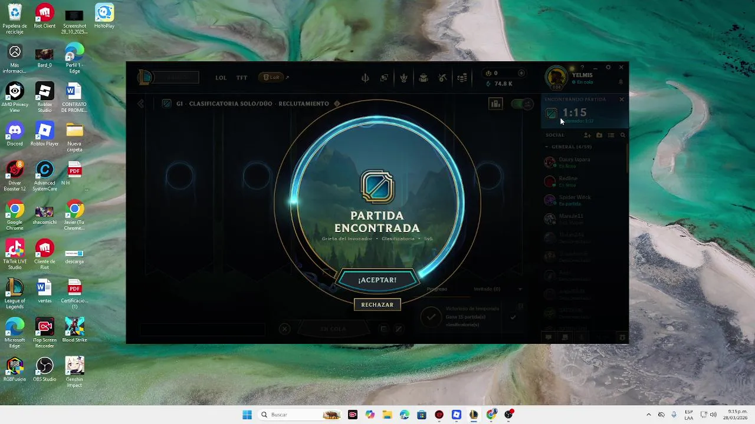Open the missions icon at the bottom of Social
This screenshot has width=755, height=424.
564,337
